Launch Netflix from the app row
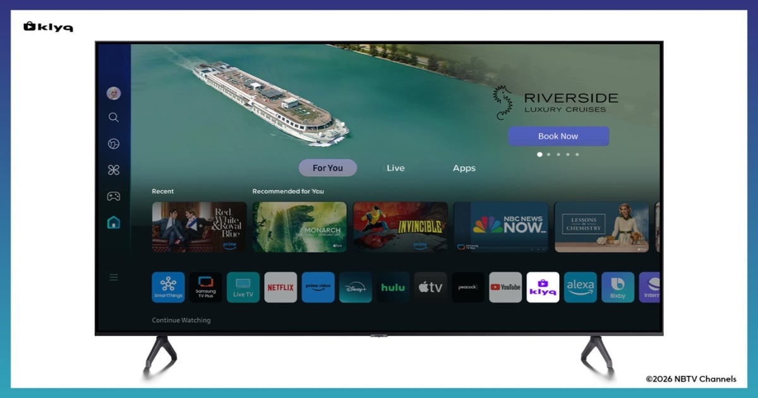The height and width of the screenshot is (398, 758). pyautogui.click(x=280, y=287)
